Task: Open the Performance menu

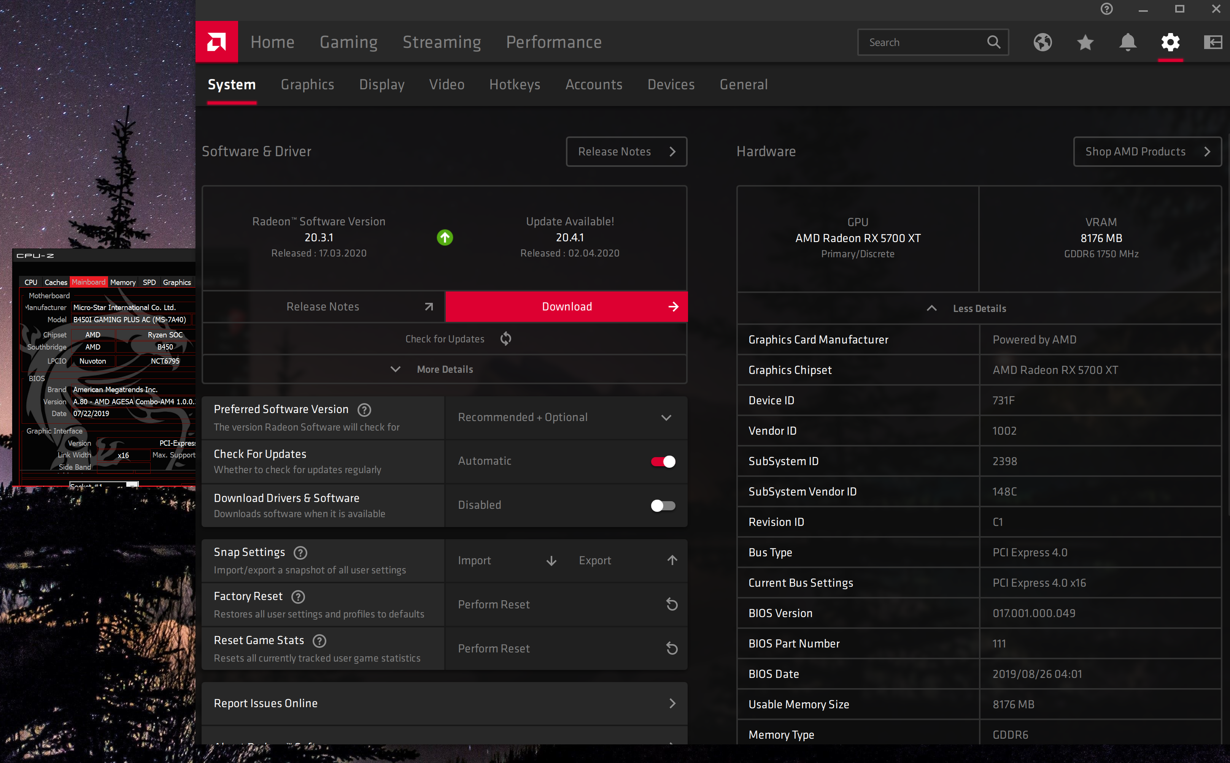Action: 554,42
